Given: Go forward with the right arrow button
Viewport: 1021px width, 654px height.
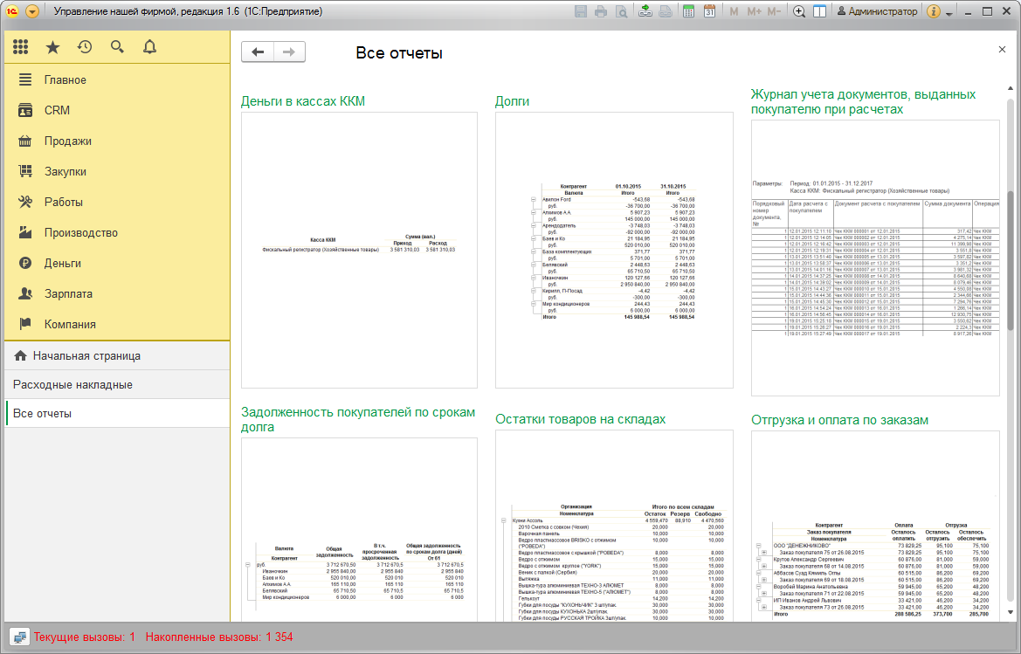Looking at the screenshot, I should click(x=289, y=52).
